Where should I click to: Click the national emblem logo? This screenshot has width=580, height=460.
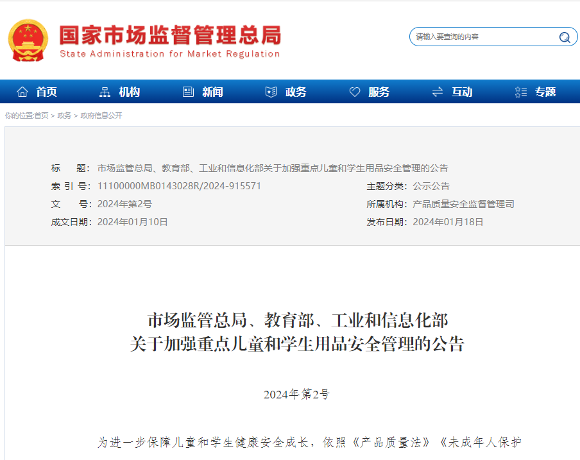28,39
